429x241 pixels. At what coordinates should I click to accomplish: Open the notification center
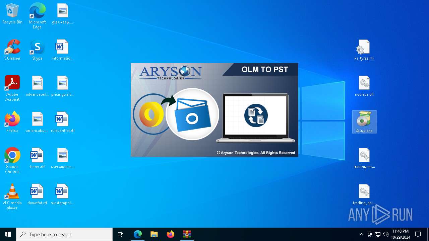point(418,234)
